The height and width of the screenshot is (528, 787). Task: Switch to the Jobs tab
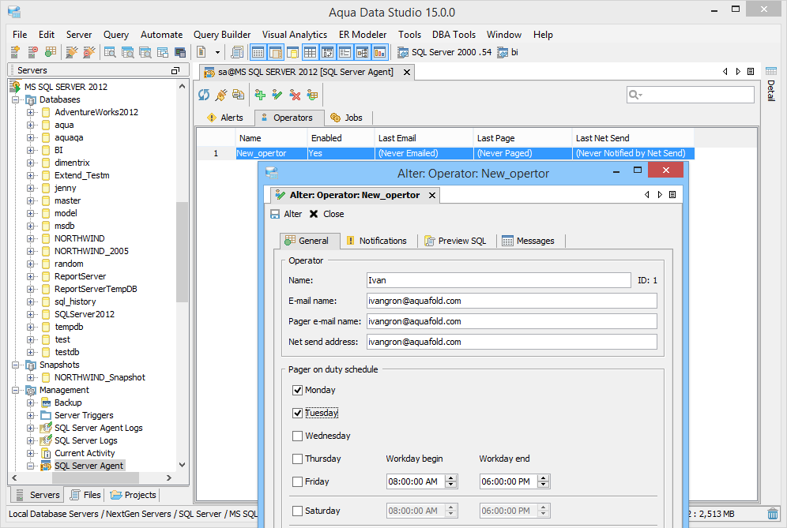pyautogui.click(x=347, y=118)
